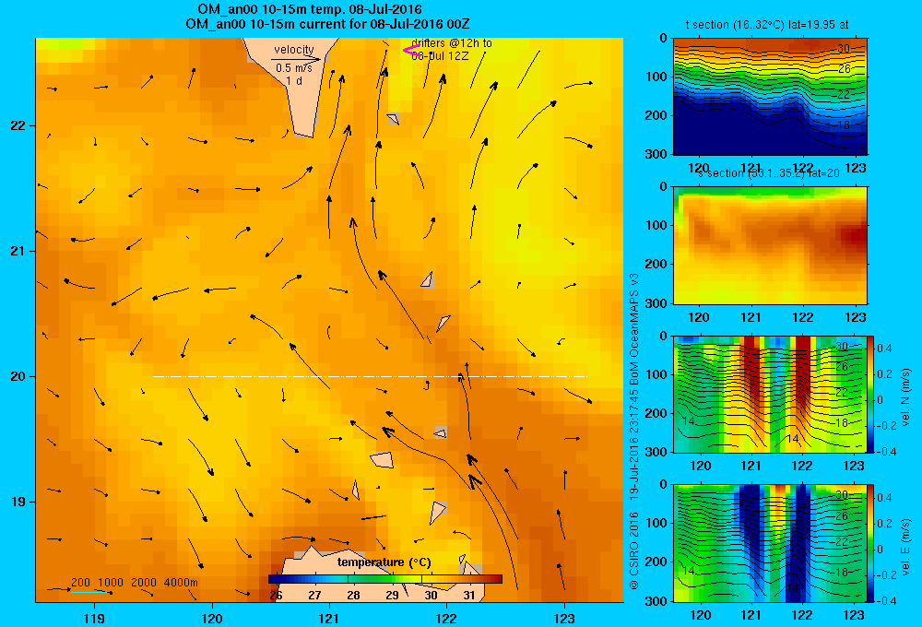The height and width of the screenshot is (627, 922).
Task: Click longitude label "121" below the main map
Action: pos(329,618)
